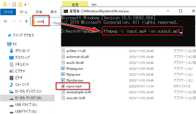
Task: Click the new folder icon in quick access toolbar
Action: (20, 4)
